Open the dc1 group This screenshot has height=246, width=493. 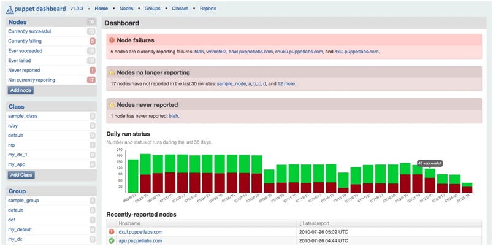12,220
